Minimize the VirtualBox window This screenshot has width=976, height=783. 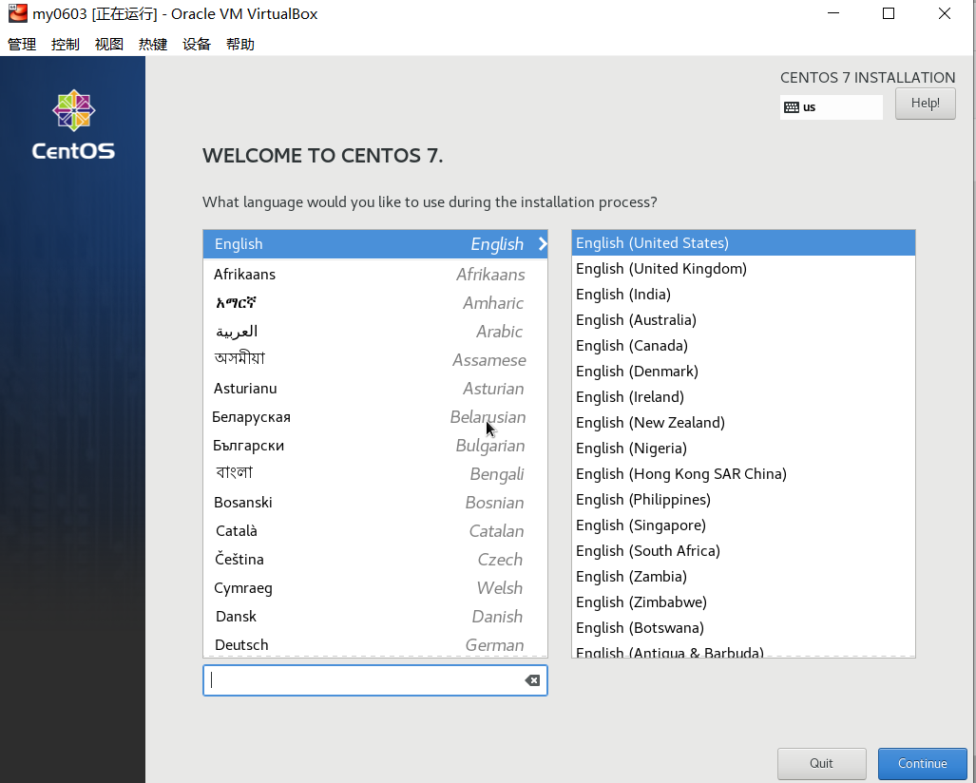(x=833, y=13)
